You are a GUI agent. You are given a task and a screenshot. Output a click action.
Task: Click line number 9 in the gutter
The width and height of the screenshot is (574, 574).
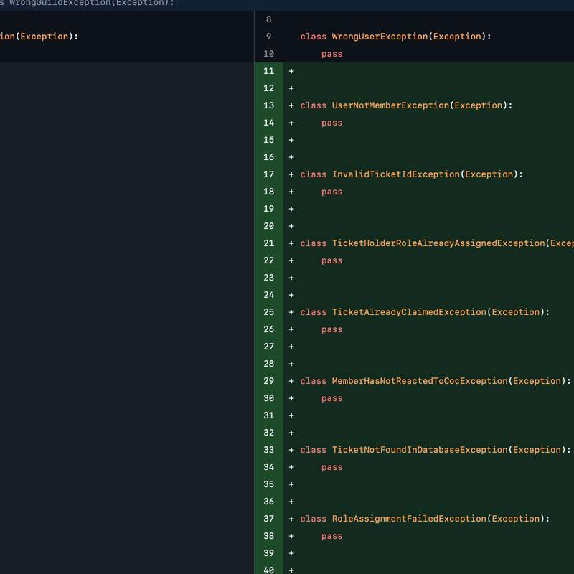tap(268, 36)
